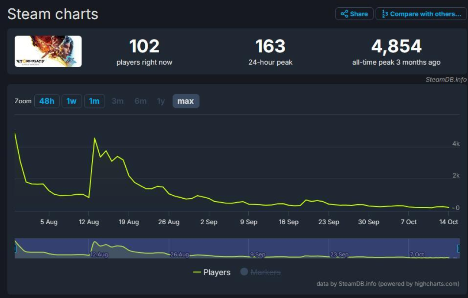Click the 163 24-hour peak stat
468x298 pixels.
coord(270,52)
